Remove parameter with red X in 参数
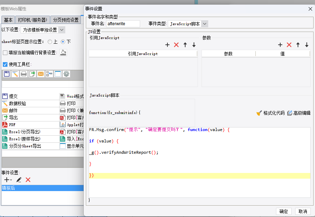Screen dimensions: 315x217 [x=289, y=45]
